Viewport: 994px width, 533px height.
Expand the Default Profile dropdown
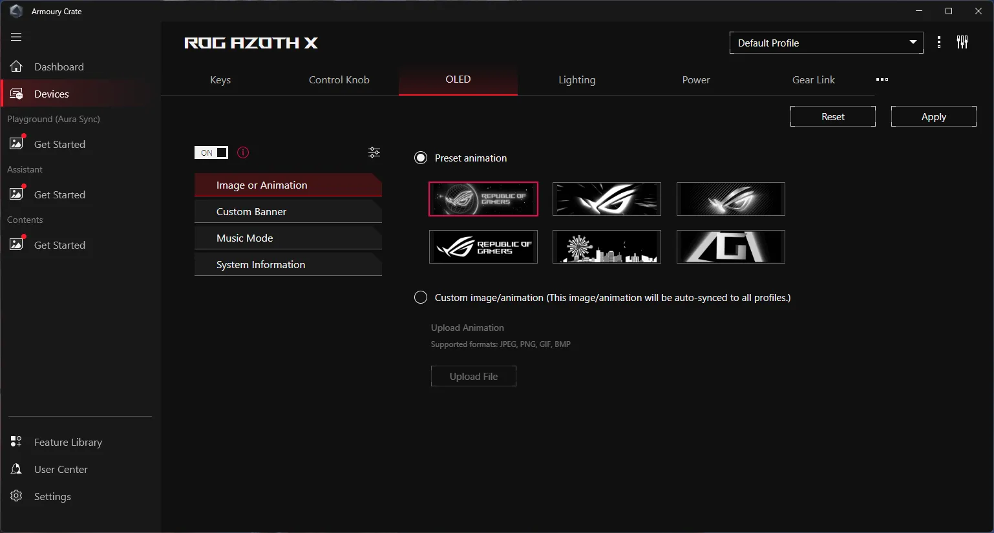tap(827, 43)
